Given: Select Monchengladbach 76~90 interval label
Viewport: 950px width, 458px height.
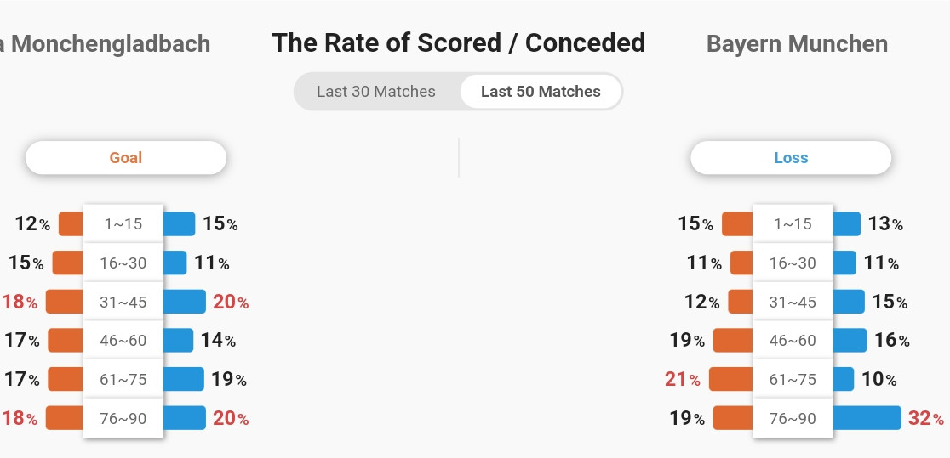Looking at the screenshot, I should click(123, 417).
